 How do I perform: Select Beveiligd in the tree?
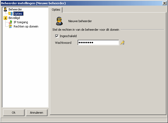coord(14,18)
